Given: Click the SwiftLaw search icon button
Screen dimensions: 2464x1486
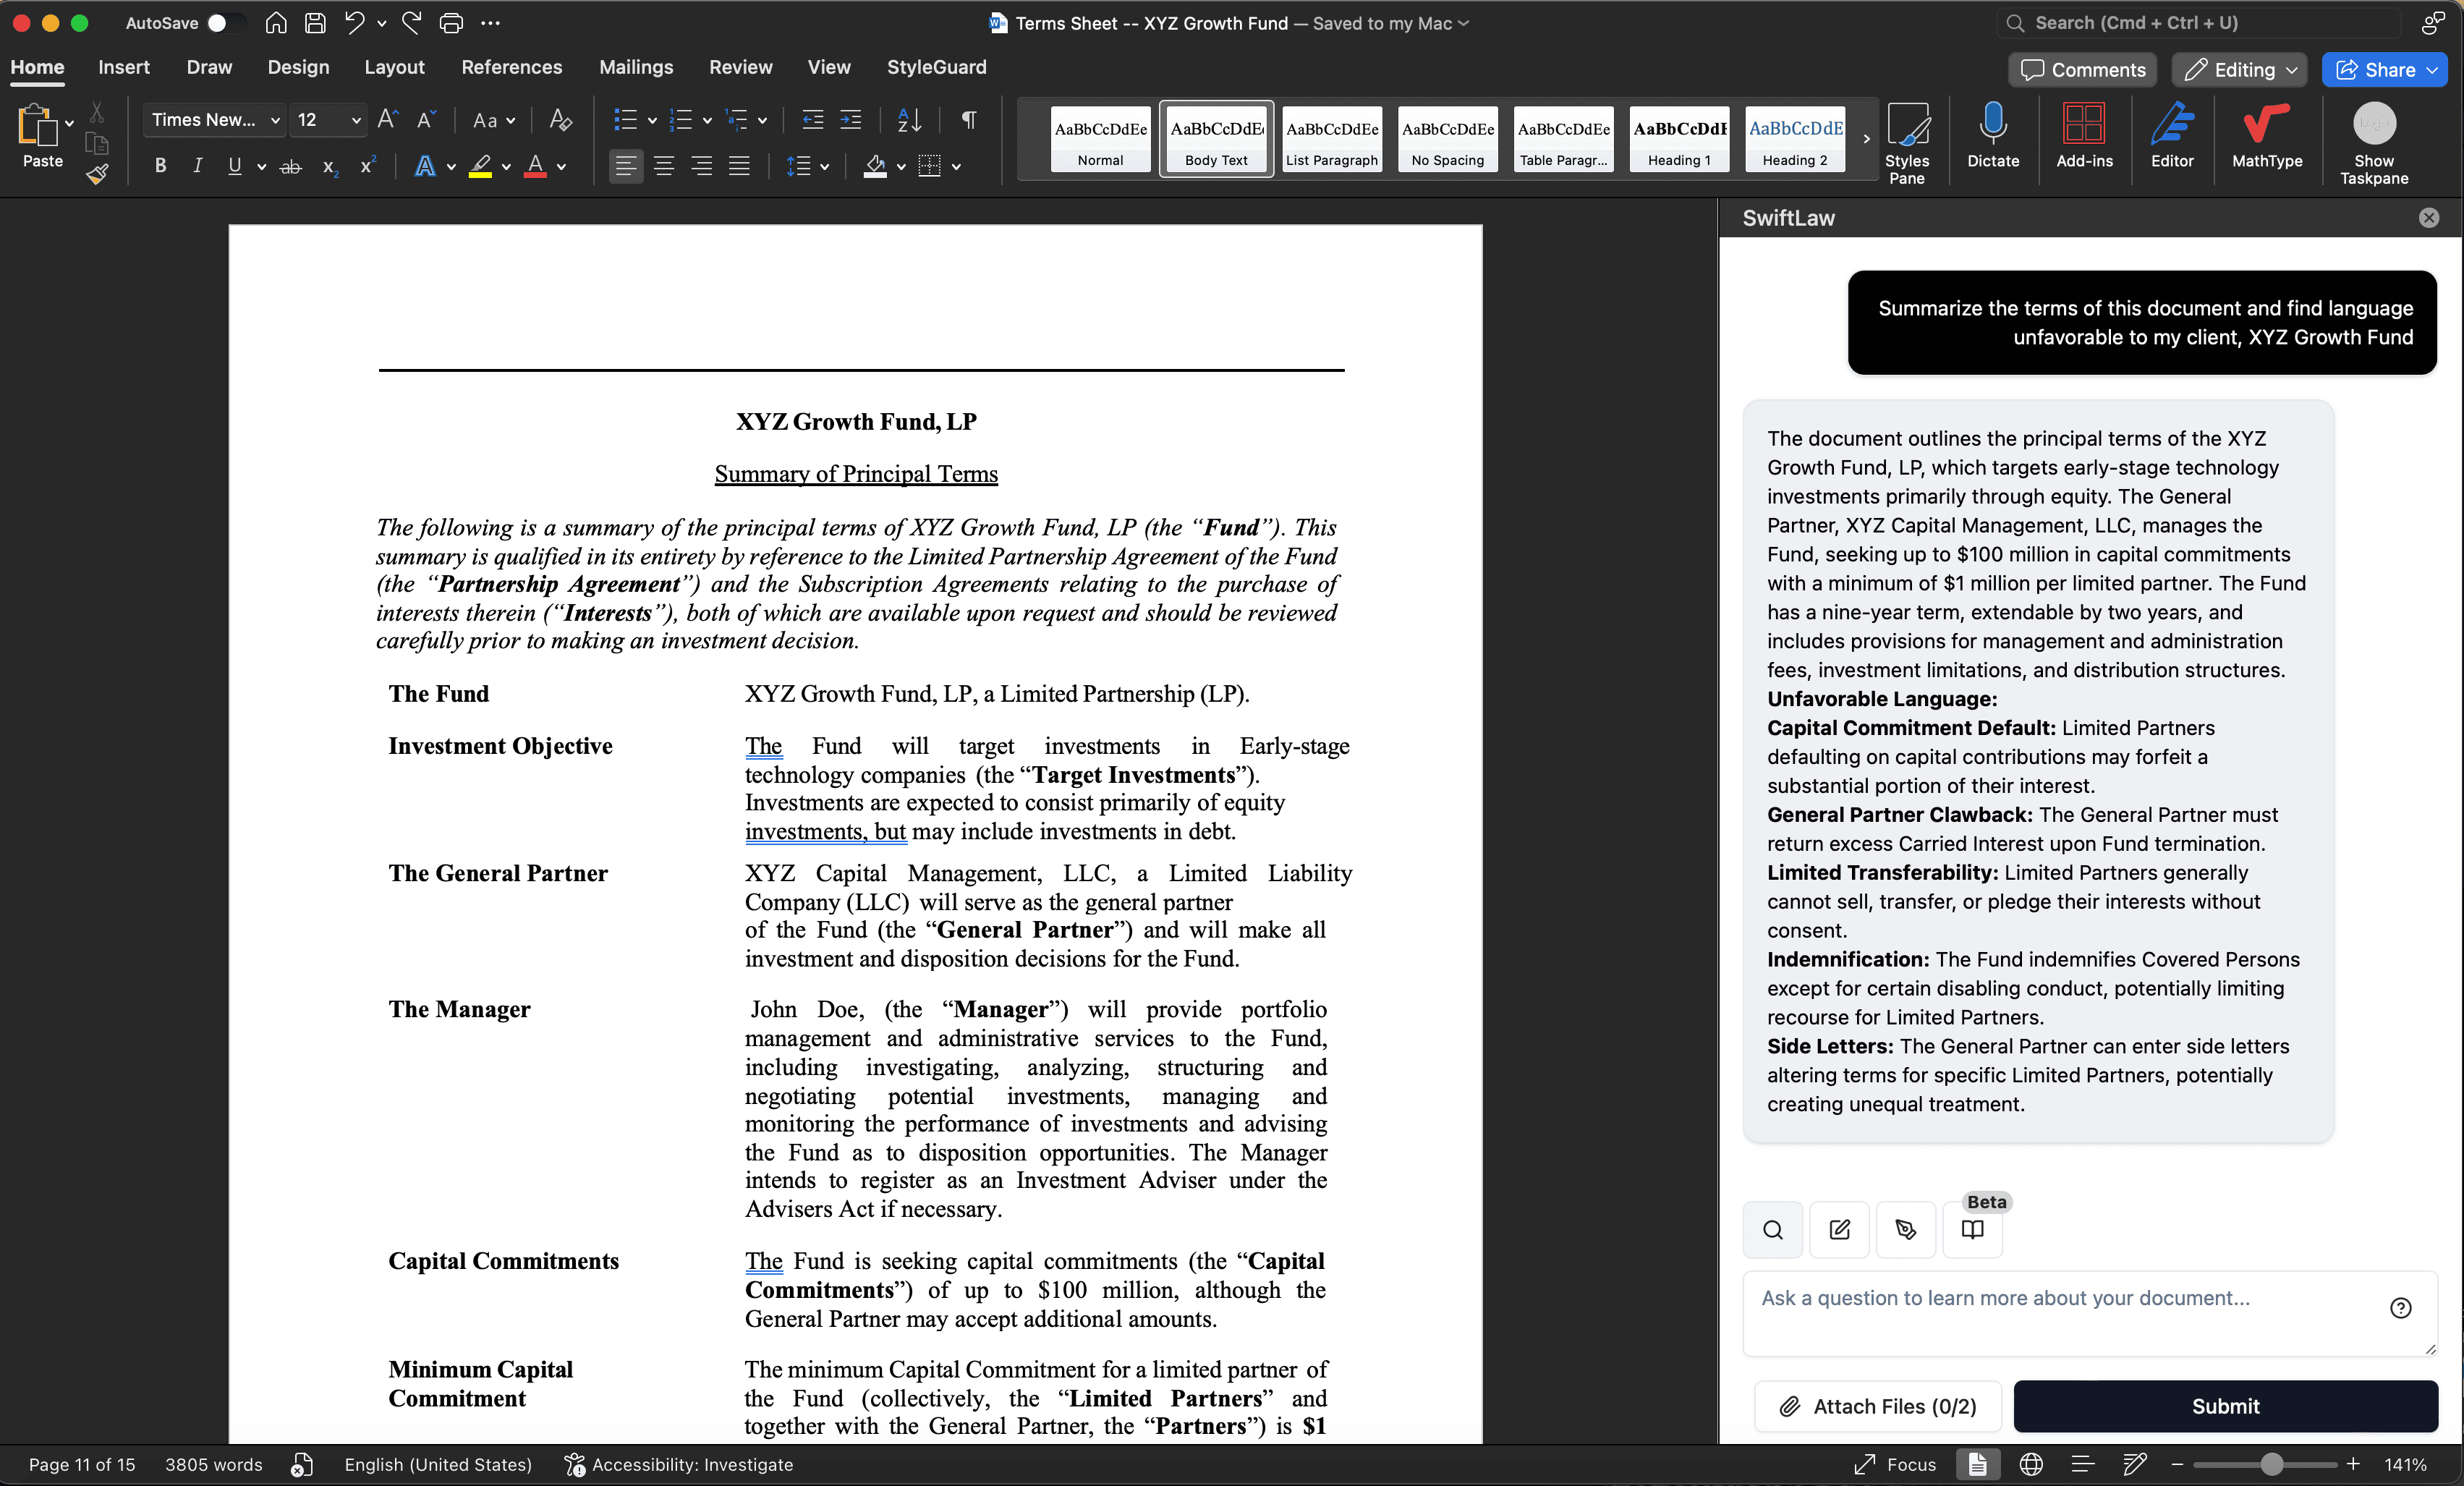Looking at the screenshot, I should pos(1773,1230).
